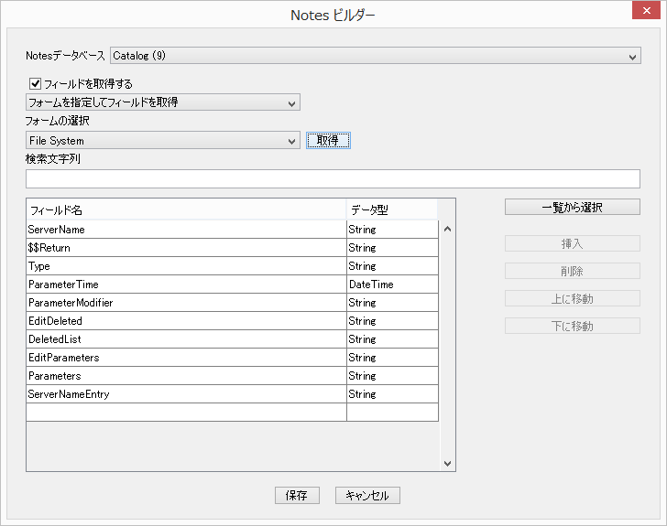Click the データ型 column header
This screenshot has width=667, height=526.
point(392,209)
